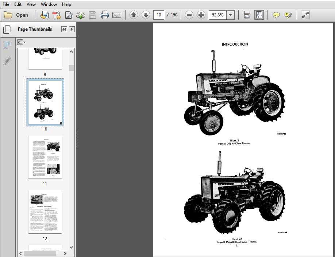The image size is (335, 257).
Task: Expand the panel with right arrow button
Action: click(x=72, y=29)
